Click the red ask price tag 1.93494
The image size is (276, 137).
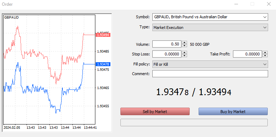point(103,35)
